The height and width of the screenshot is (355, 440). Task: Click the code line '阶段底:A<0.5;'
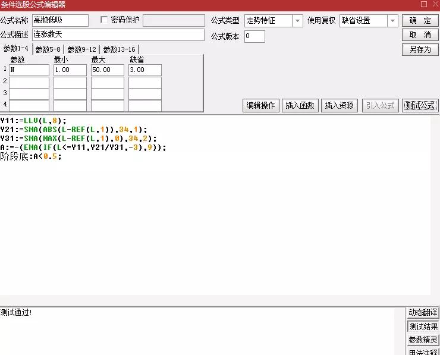pos(30,156)
